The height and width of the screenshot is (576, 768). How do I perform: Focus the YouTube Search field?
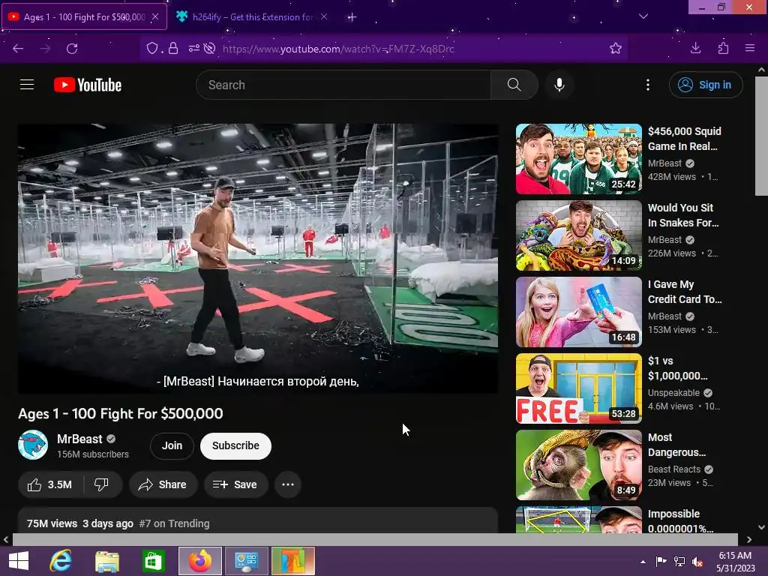[343, 85]
